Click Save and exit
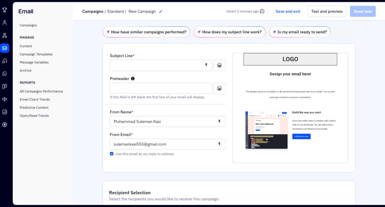Screen dimensions: 385x207 (288, 11)
